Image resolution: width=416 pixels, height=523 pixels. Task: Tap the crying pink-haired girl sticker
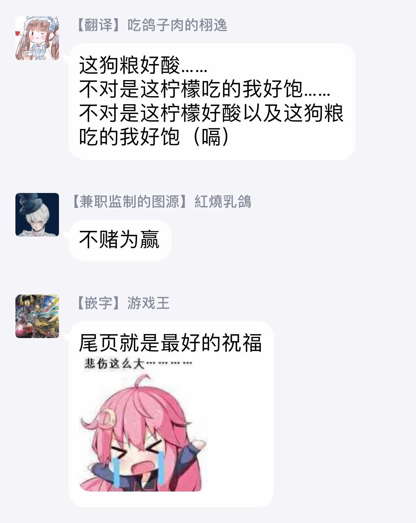pyautogui.click(x=143, y=424)
